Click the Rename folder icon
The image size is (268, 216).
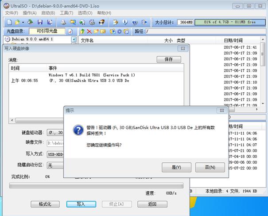[103, 31]
